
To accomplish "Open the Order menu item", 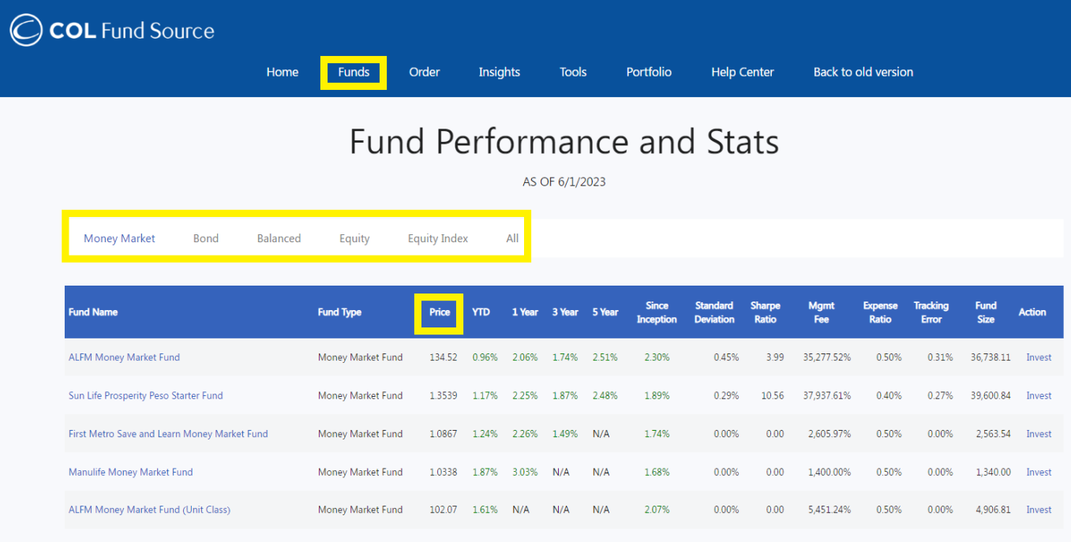I will click(x=424, y=72).
